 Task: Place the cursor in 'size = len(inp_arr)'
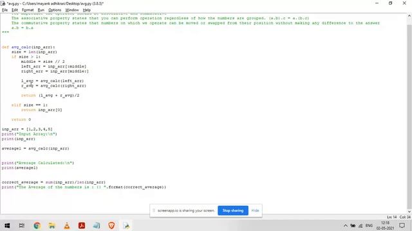34,52
